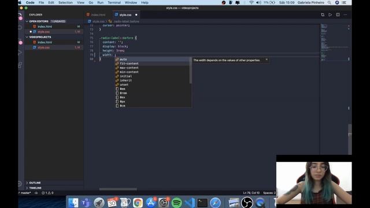Open QuickTime Player from the dock

pyautogui.click(x=260, y=203)
